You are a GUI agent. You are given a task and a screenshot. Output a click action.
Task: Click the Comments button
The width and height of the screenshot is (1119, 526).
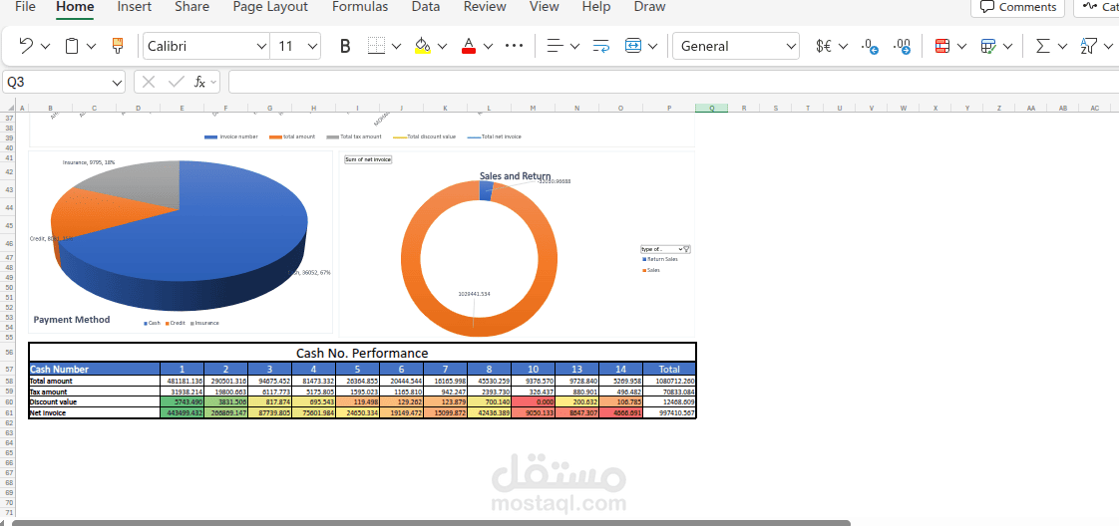point(1017,7)
